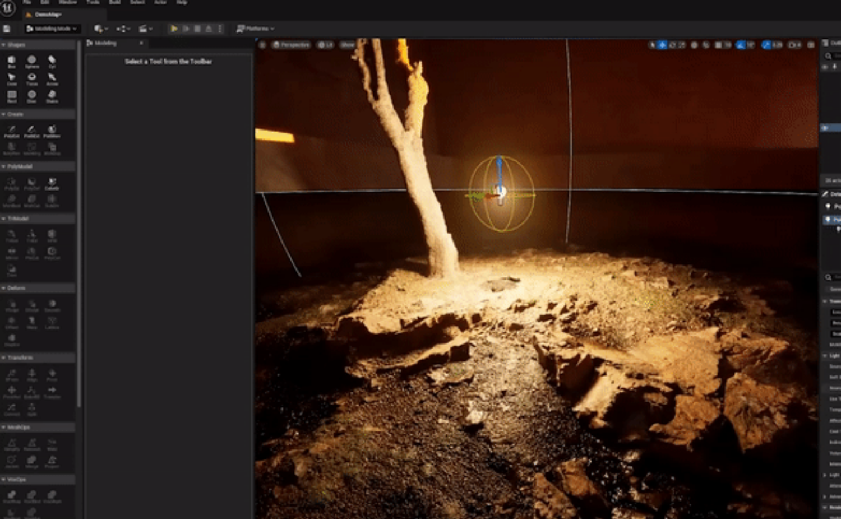Open the VoxWrap tool
The height and width of the screenshot is (520, 841).
12,496
